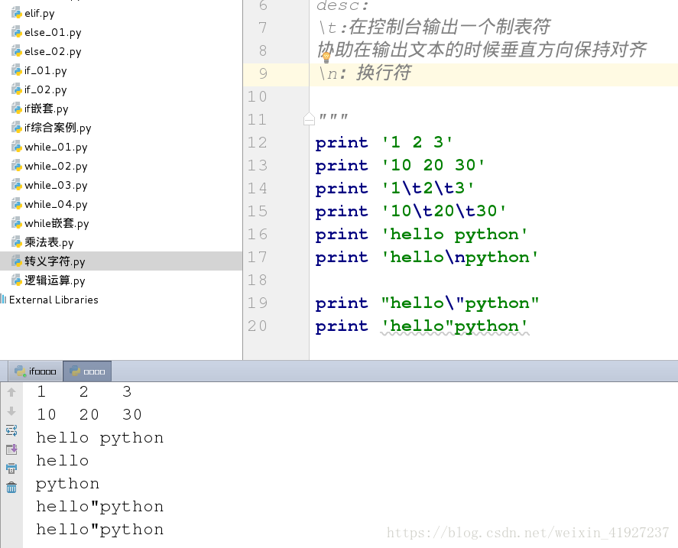678x548 pixels.
Task: Click scroll-to-end icon in console
Action: coord(11,449)
